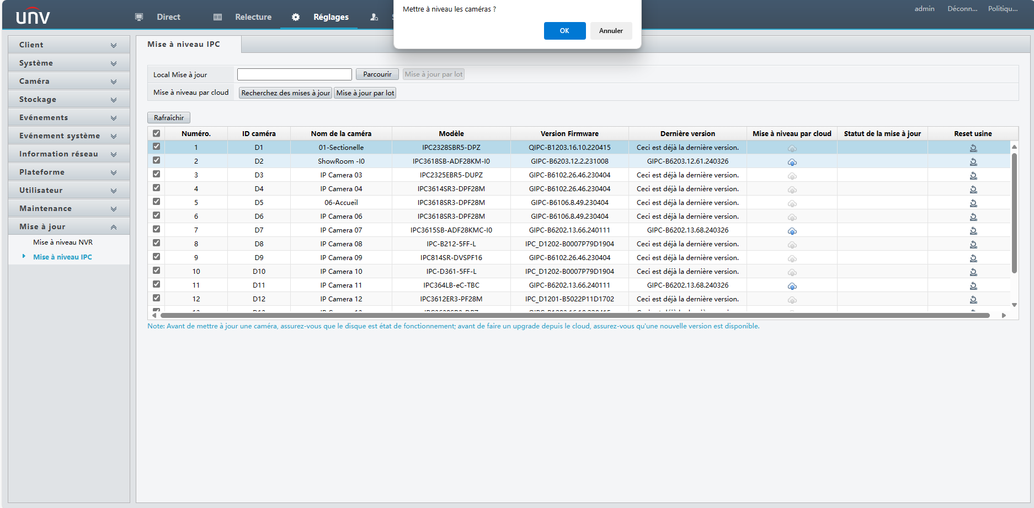Viewport: 1034px width, 508px height.
Task: Click cloud upgrade icon for IP Camera 07
Action: pyautogui.click(x=792, y=231)
